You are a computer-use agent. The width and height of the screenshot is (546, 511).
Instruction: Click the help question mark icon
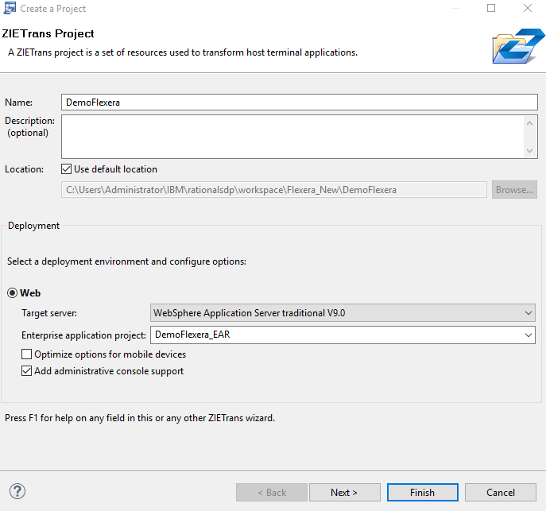point(17,491)
